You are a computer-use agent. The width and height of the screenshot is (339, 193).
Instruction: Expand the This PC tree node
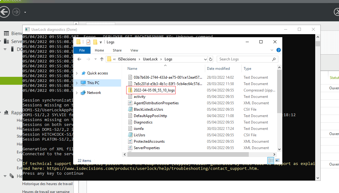tap(77, 83)
